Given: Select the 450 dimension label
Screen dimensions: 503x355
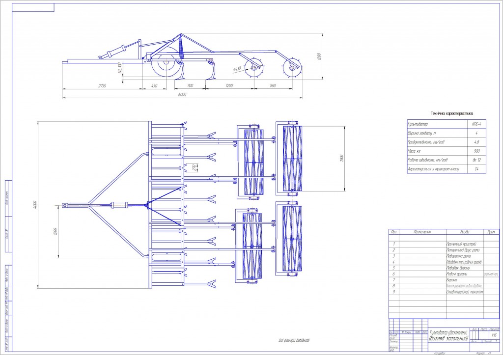Looking at the screenshot, I should [x=154, y=85].
